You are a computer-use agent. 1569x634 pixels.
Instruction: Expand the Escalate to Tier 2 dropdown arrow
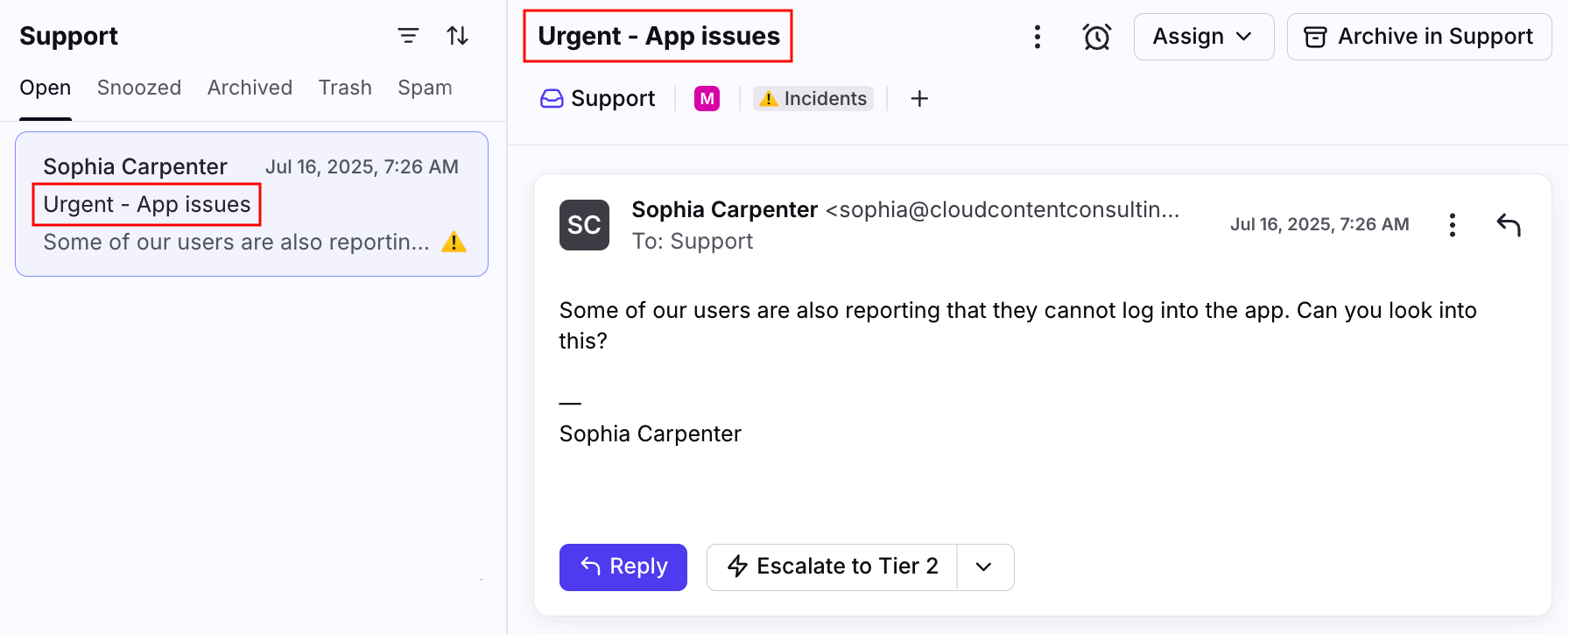click(x=984, y=567)
